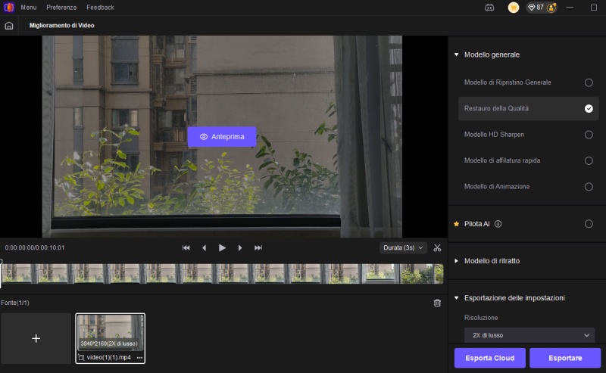Open the Durata (3s) dropdown
The height and width of the screenshot is (373, 606).
pos(403,248)
